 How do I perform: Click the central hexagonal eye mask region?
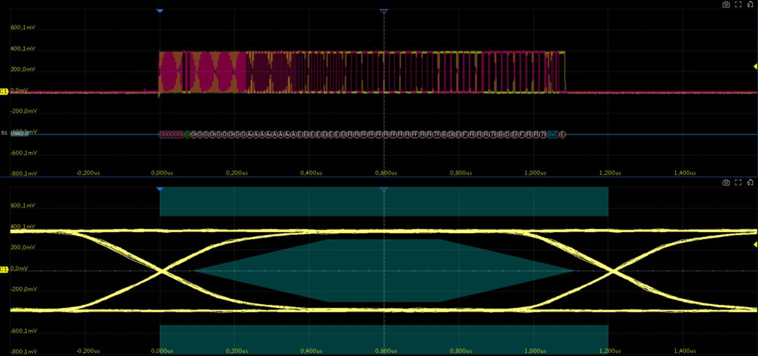click(383, 270)
